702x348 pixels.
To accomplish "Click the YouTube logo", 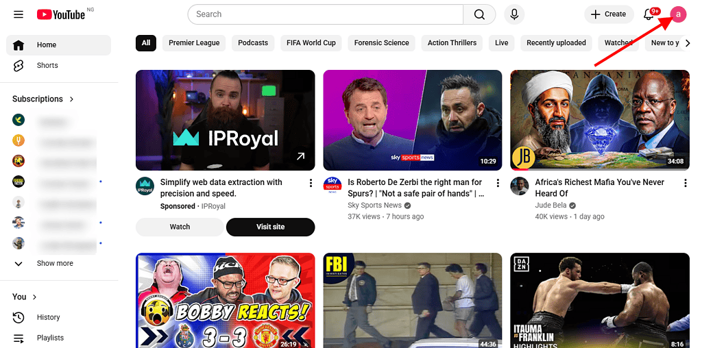I will click(61, 15).
